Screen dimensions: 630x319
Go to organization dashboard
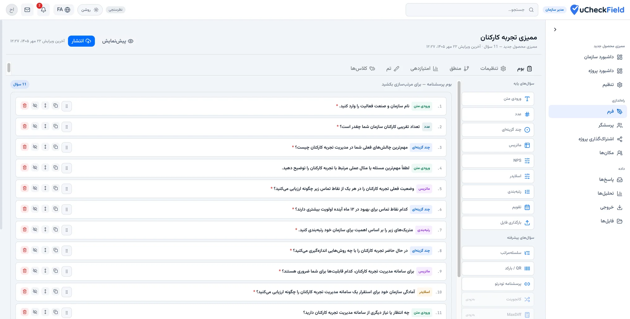click(588, 57)
